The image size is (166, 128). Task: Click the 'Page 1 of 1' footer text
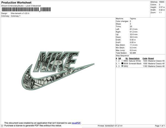pyautogui.click(x=160, y=126)
